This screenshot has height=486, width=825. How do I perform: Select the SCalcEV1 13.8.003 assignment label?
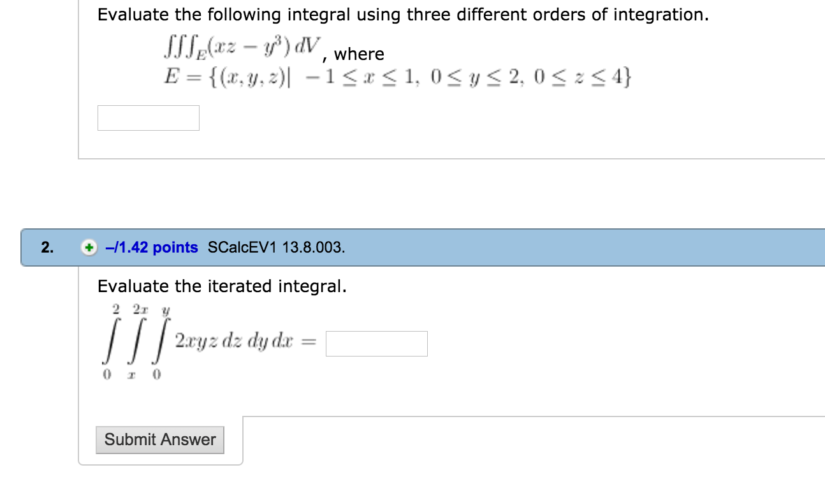(275, 247)
